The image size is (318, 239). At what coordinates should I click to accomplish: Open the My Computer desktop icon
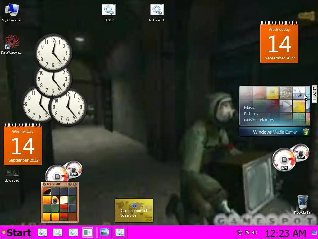tap(12, 13)
